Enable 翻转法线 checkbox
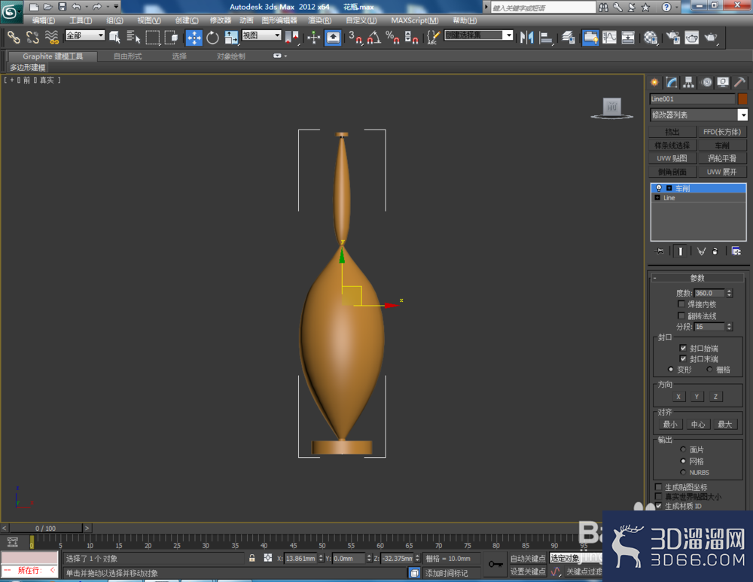 pyautogui.click(x=681, y=315)
